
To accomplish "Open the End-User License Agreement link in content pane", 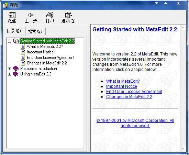I will click(134, 92).
